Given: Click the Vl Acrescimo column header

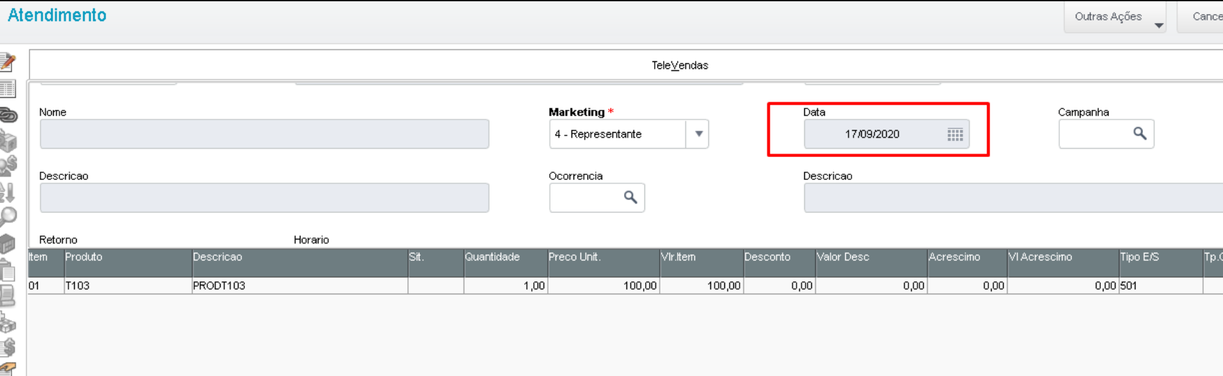Looking at the screenshot, I should (1063, 262).
